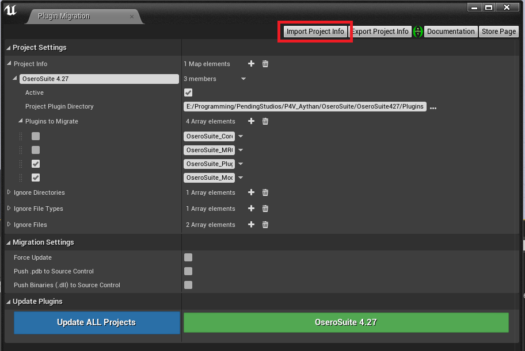The height and width of the screenshot is (351, 525).
Task: Collapse Plugins to Migrate
Action: 20,121
